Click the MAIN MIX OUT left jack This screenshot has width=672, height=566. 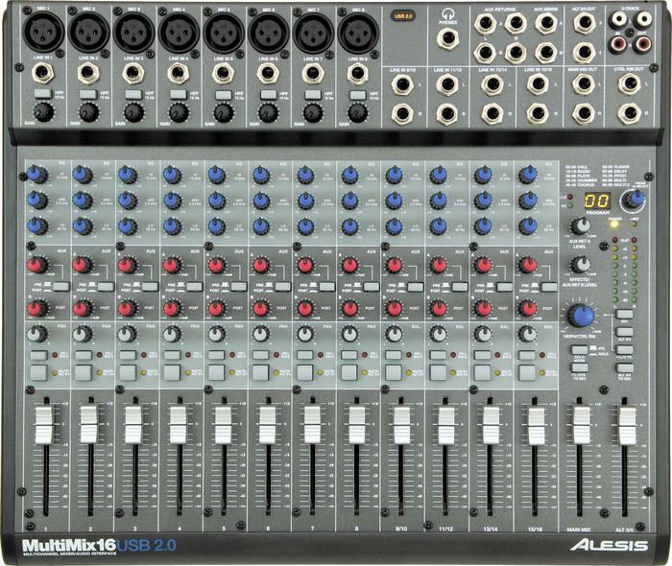tap(584, 84)
